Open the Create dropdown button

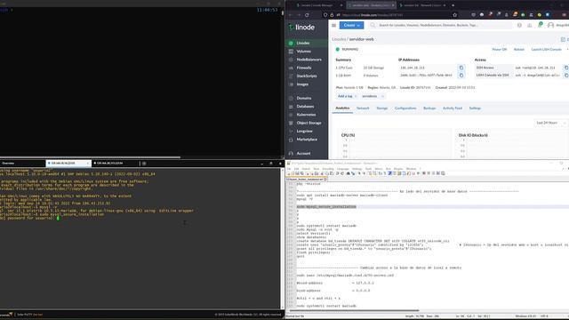coord(351,26)
